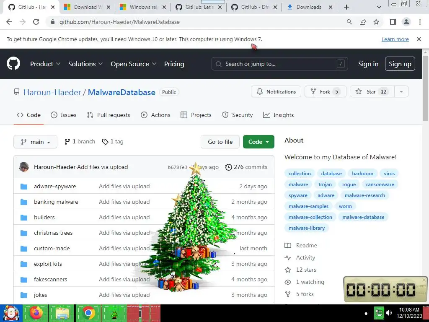The height and width of the screenshot is (322, 429).
Task: Dismiss the Chrome update infobar
Action: pyautogui.click(x=419, y=39)
